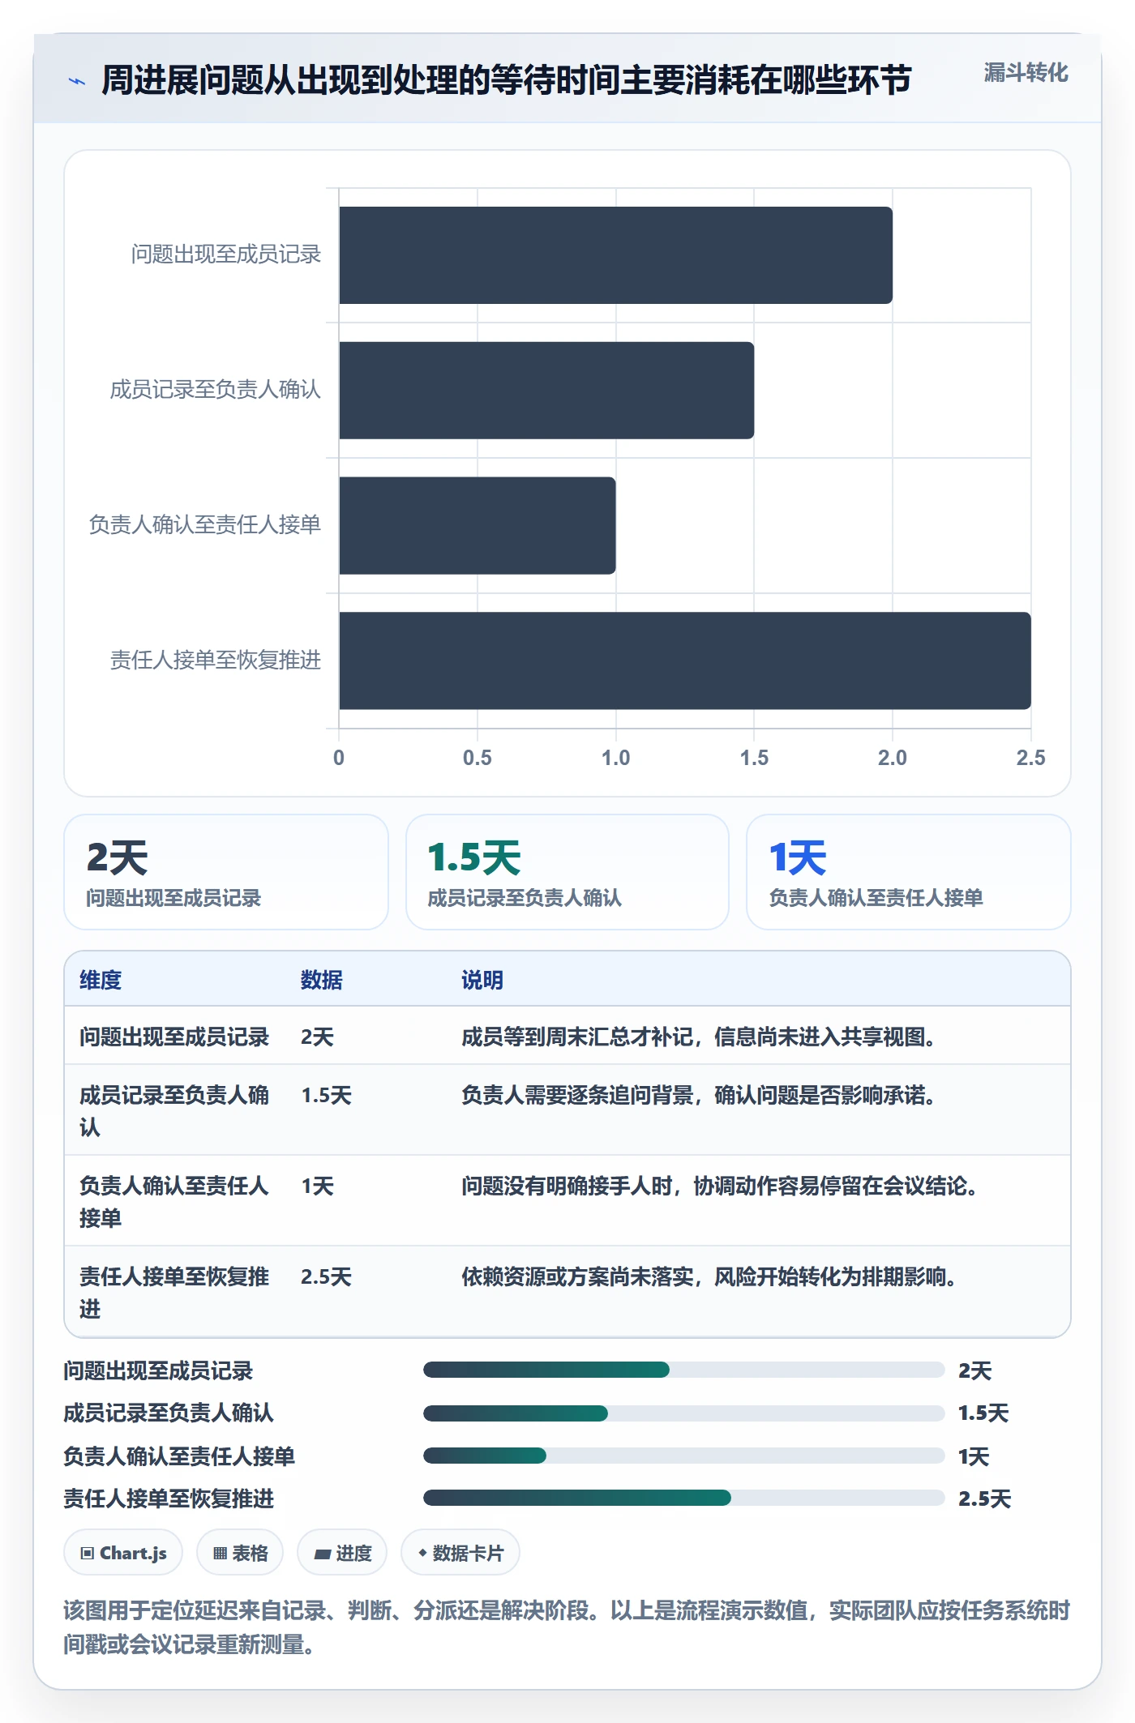This screenshot has height=1723, width=1135.
Task: Click the chart bar for 责任人接单至恢复推进
Action: pos(685,661)
